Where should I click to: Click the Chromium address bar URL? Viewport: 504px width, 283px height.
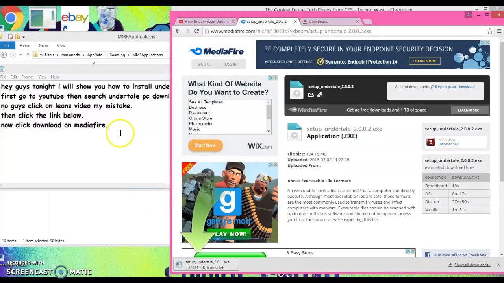coord(291,31)
